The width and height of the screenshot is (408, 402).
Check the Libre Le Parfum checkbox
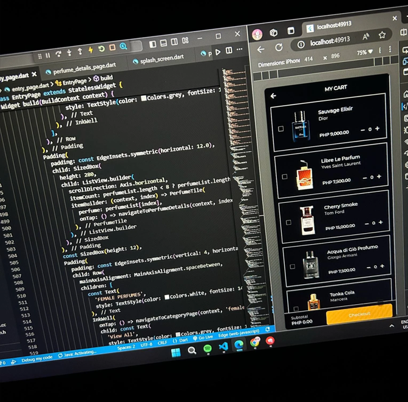pos(285,177)
